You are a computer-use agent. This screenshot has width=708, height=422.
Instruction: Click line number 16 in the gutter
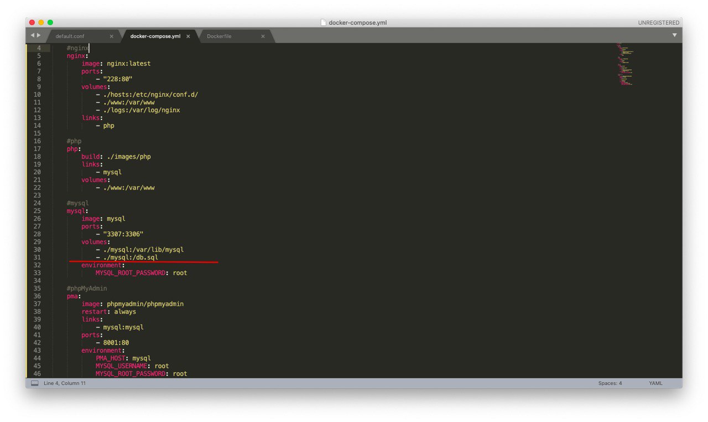click(37, 141)
